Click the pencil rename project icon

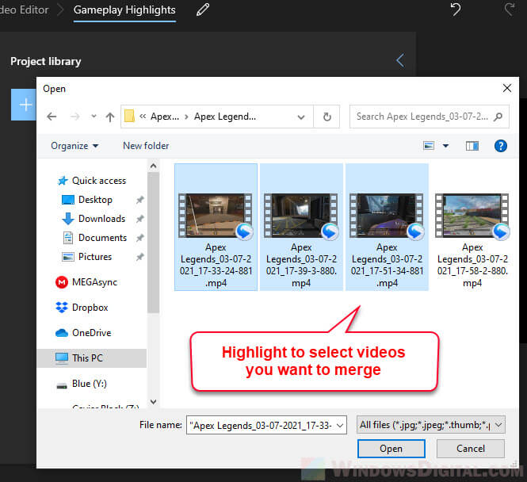[x=203, y=10]
